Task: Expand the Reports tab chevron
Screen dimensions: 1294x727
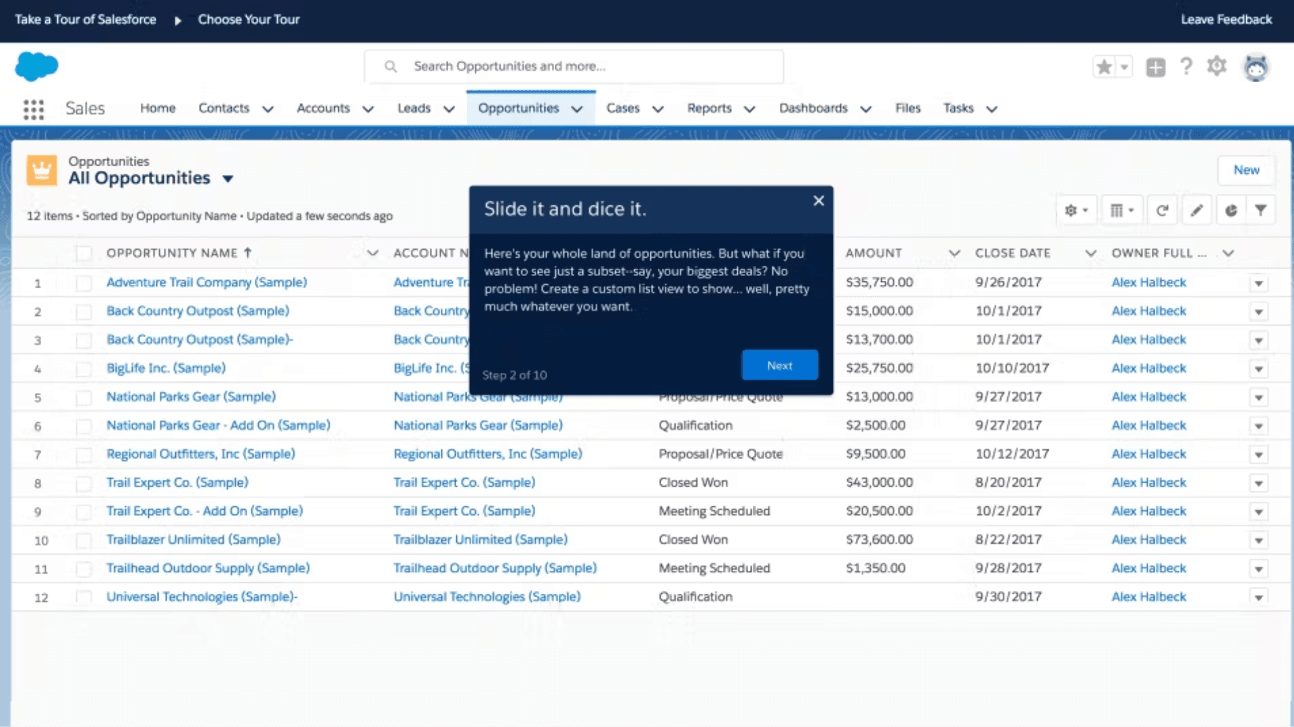Action: (749, 109)
